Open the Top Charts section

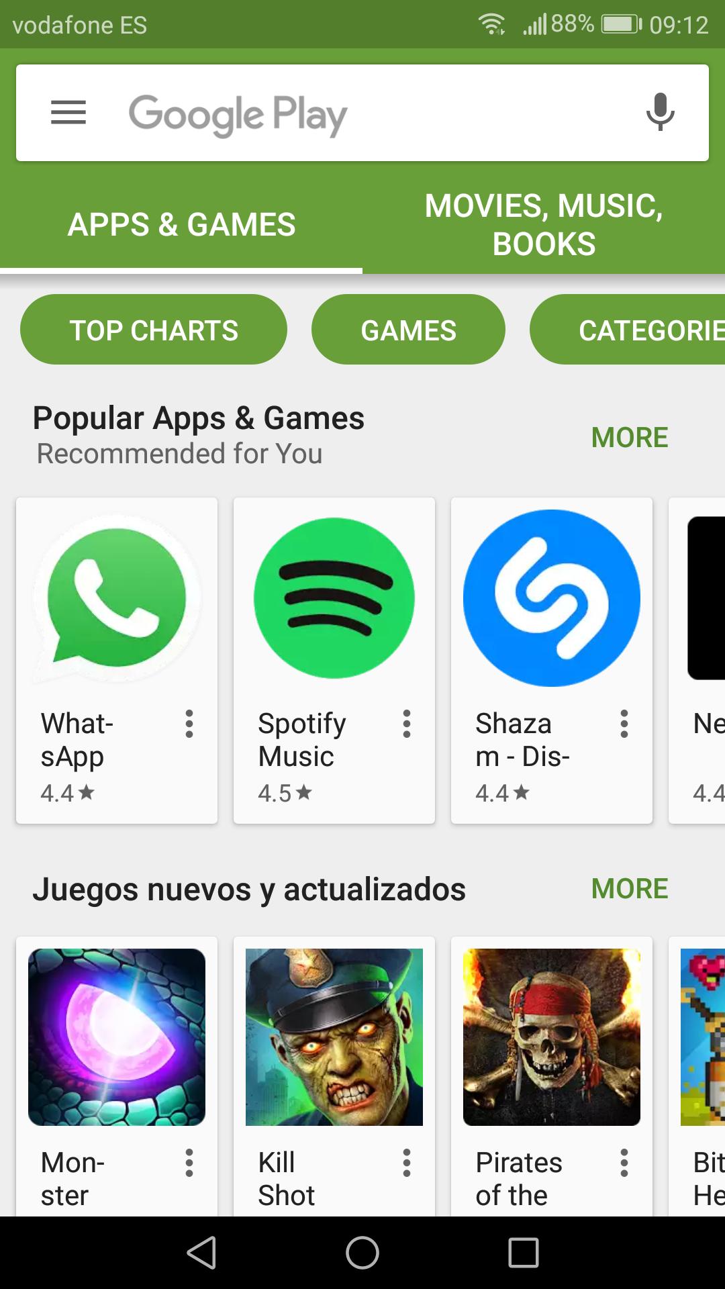[154, 330]
